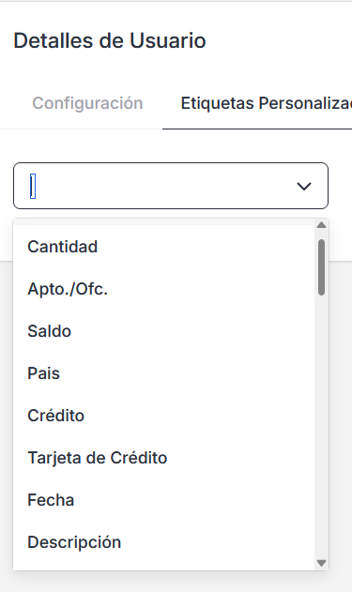Choose Apto./Ofc. from the list
Viewport: 352px width, 592px height.
(x=164, y=289)
